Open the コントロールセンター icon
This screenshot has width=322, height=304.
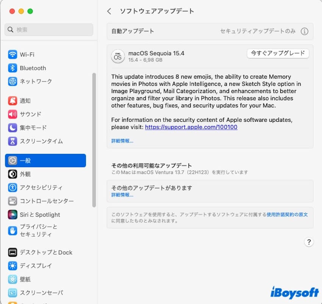(13, 201)
